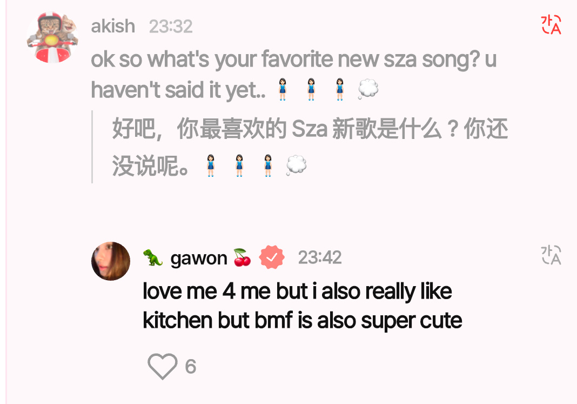Click the 23:32 timestamp on akish's message
Viewport: 577px width, 404px height.
(x=171, y=27)
